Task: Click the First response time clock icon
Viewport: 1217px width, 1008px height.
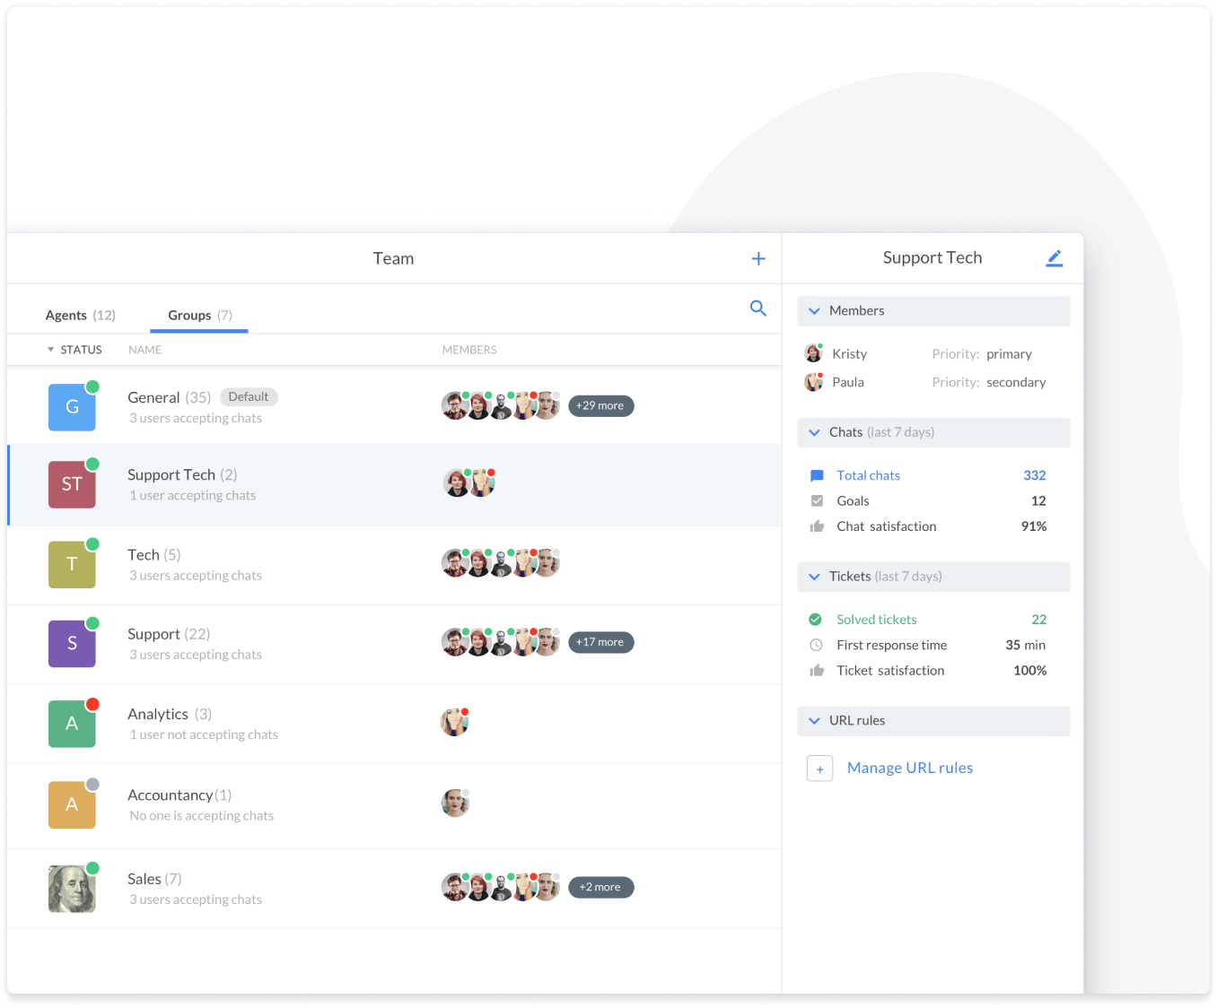Action: (816, 645)
